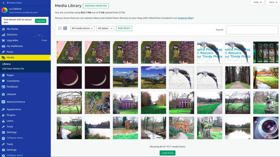The image size is (280, 157).
Task: Click the Statistics bar chart icon
Action: coord(3,35)
